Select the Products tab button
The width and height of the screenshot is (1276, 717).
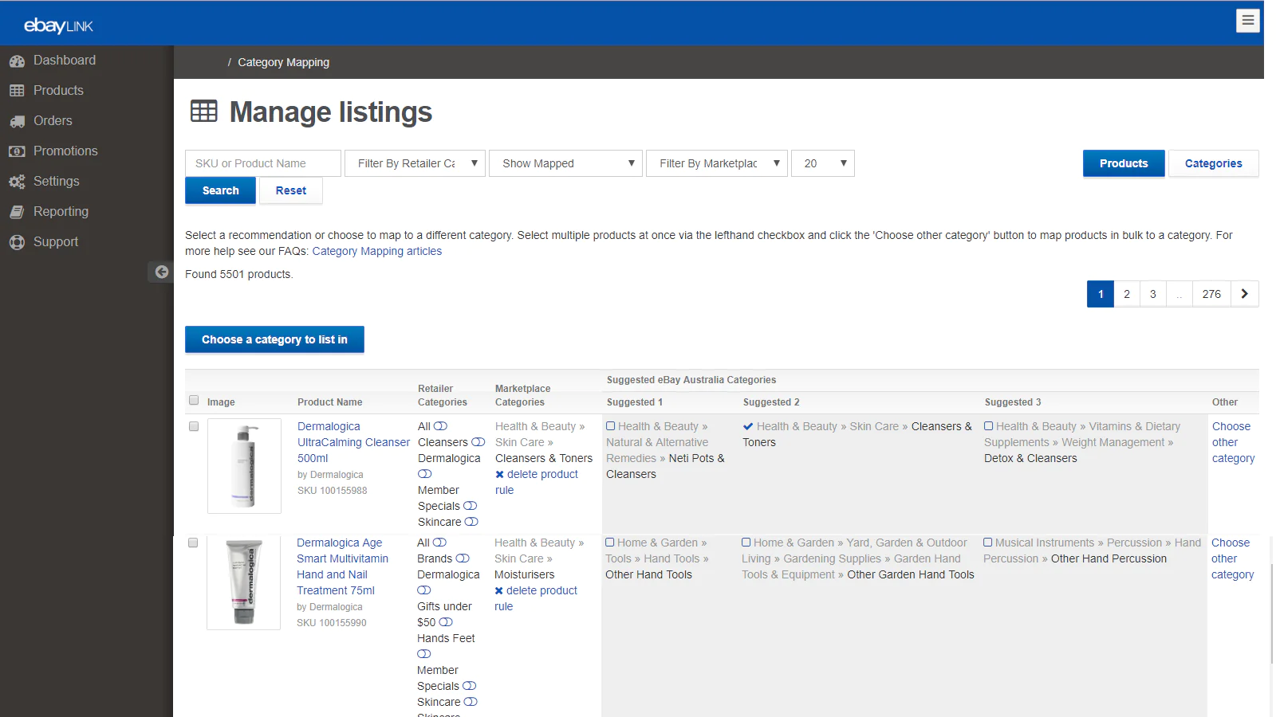tap(1123, 163)
